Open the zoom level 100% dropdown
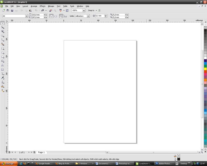207x166 pixels. coord(84,11)
